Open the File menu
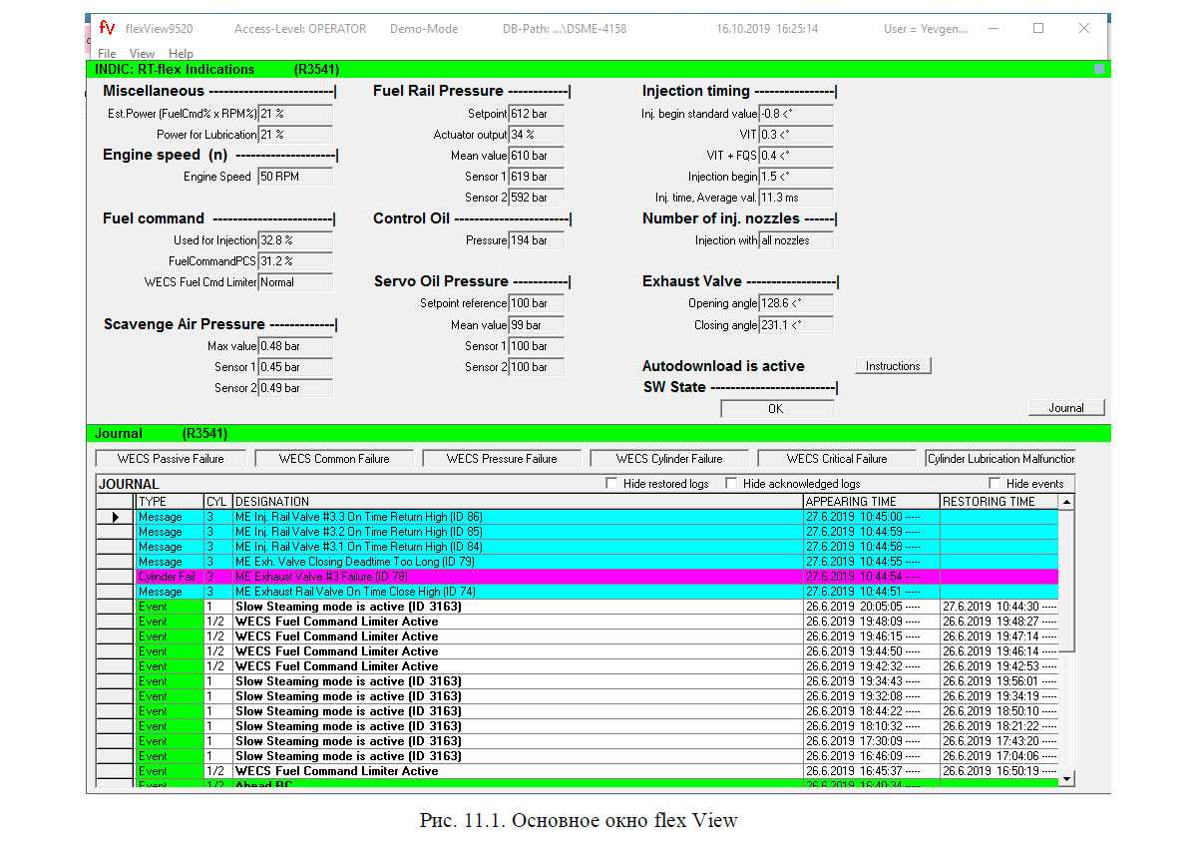 point(107,54)
